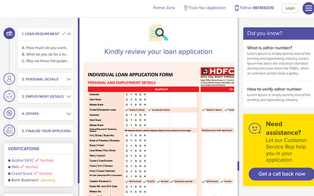Toggle co-applicant Self owned checkbox

coord(204,182)
